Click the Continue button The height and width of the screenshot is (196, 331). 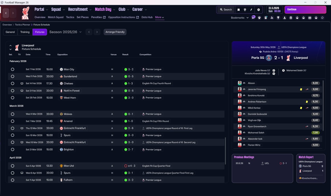coord(305,10)
